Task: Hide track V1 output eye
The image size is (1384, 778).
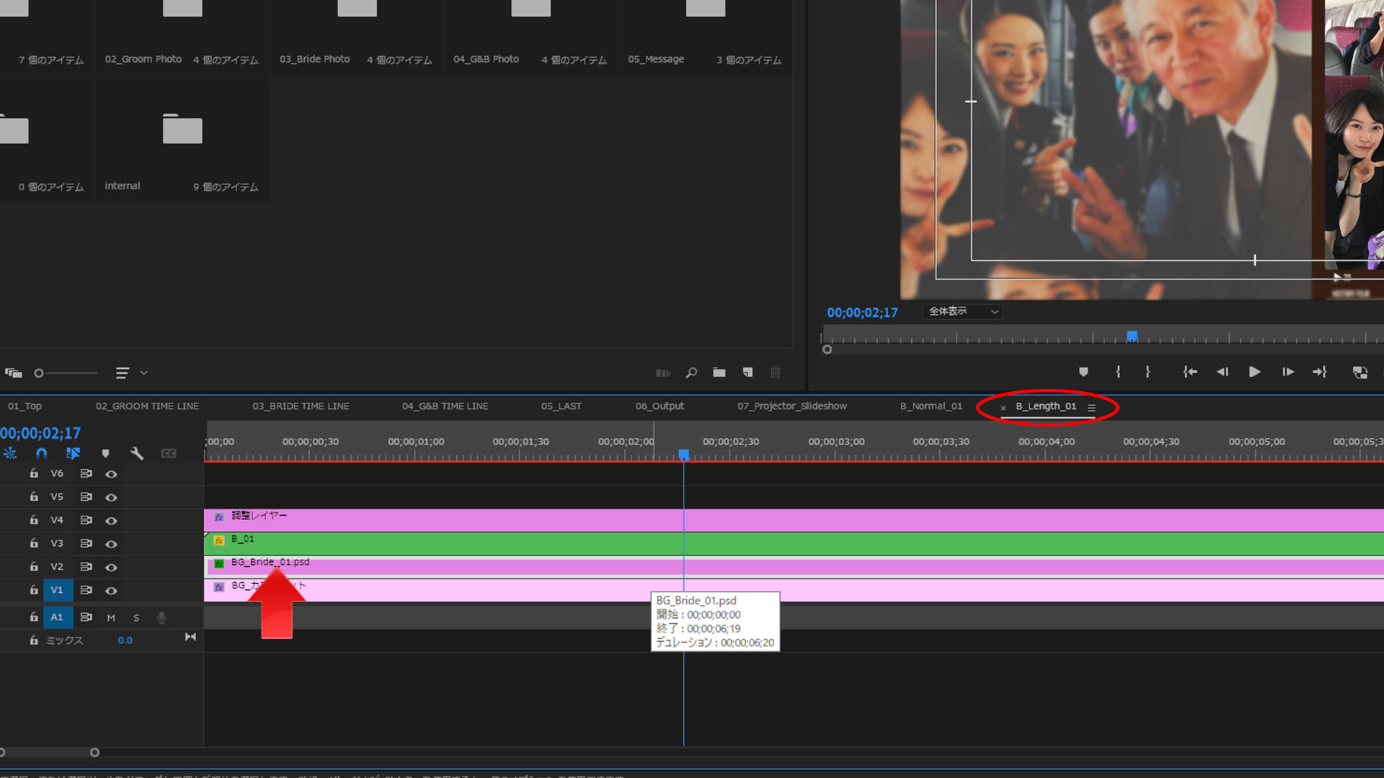Action: [x=111, y=590]
